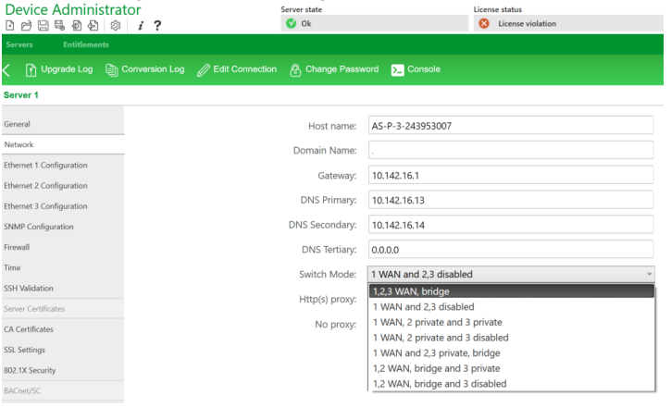Click the red License violation icon
This screenshot has width=671, height=420.
[484, 23]
